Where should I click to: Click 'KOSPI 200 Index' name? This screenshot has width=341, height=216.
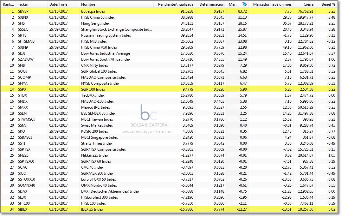point(95,131)
